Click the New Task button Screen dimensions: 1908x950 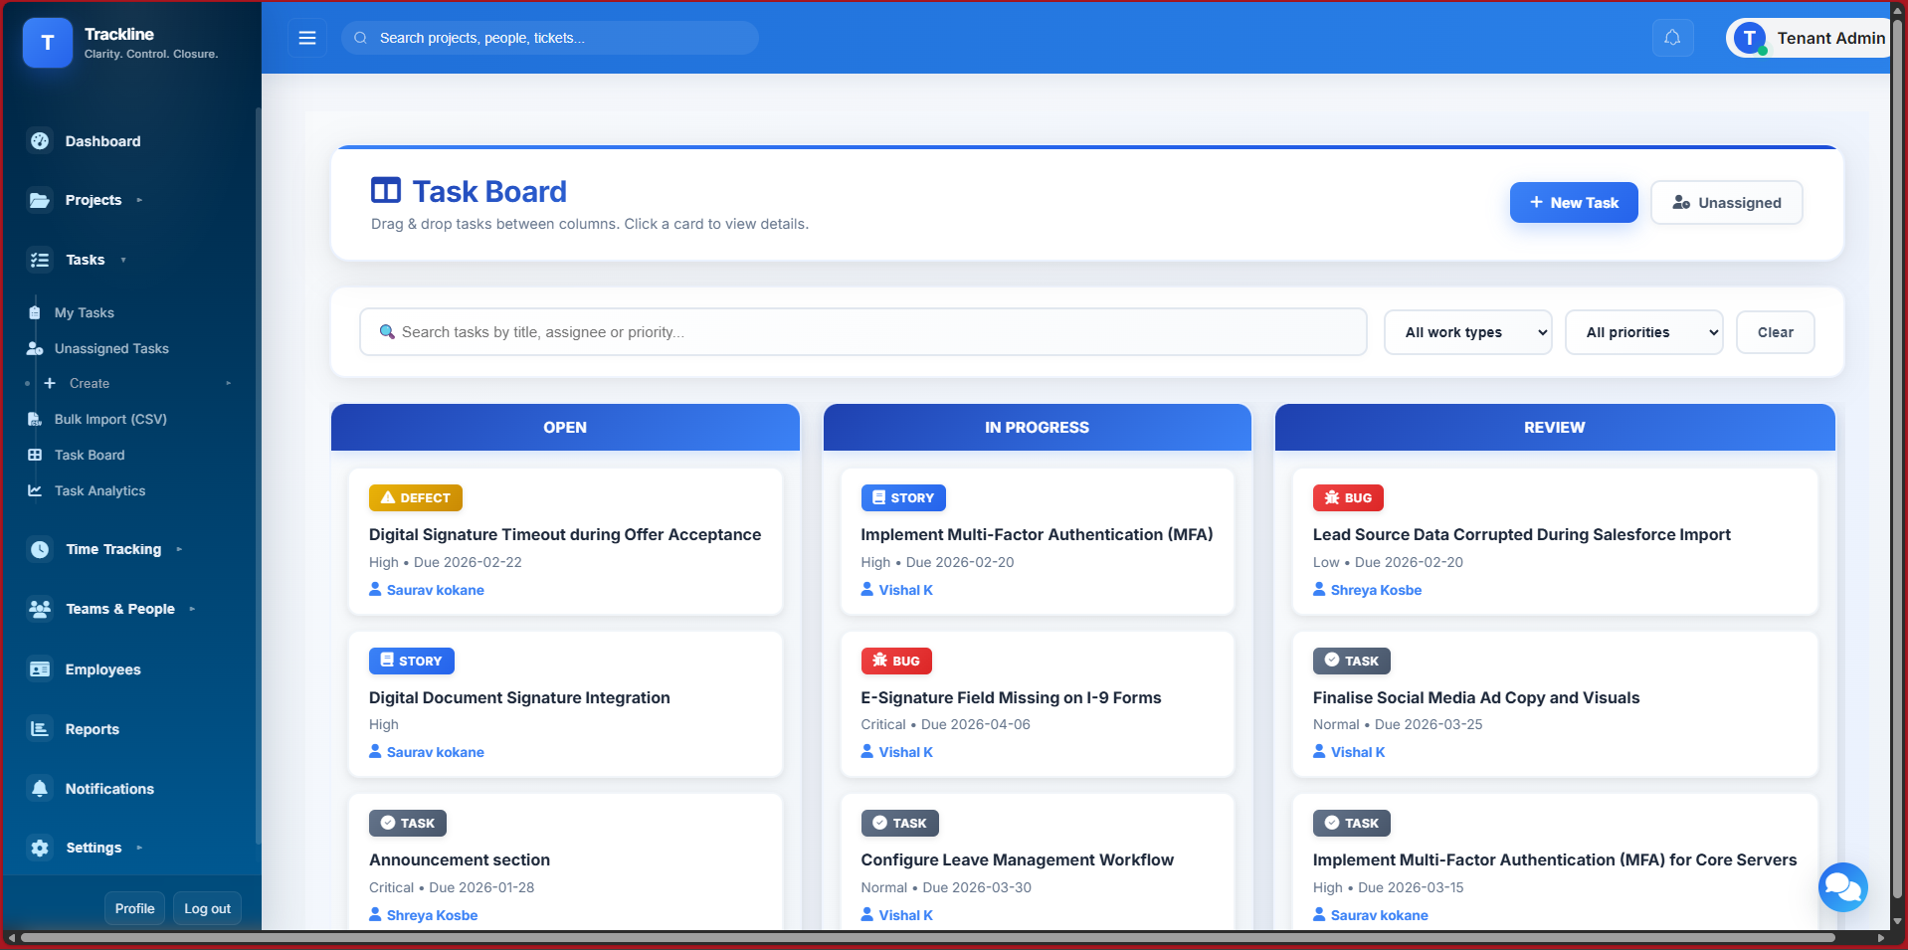pos(1573,203)
